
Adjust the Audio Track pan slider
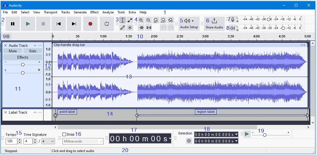tap(23, 73)
